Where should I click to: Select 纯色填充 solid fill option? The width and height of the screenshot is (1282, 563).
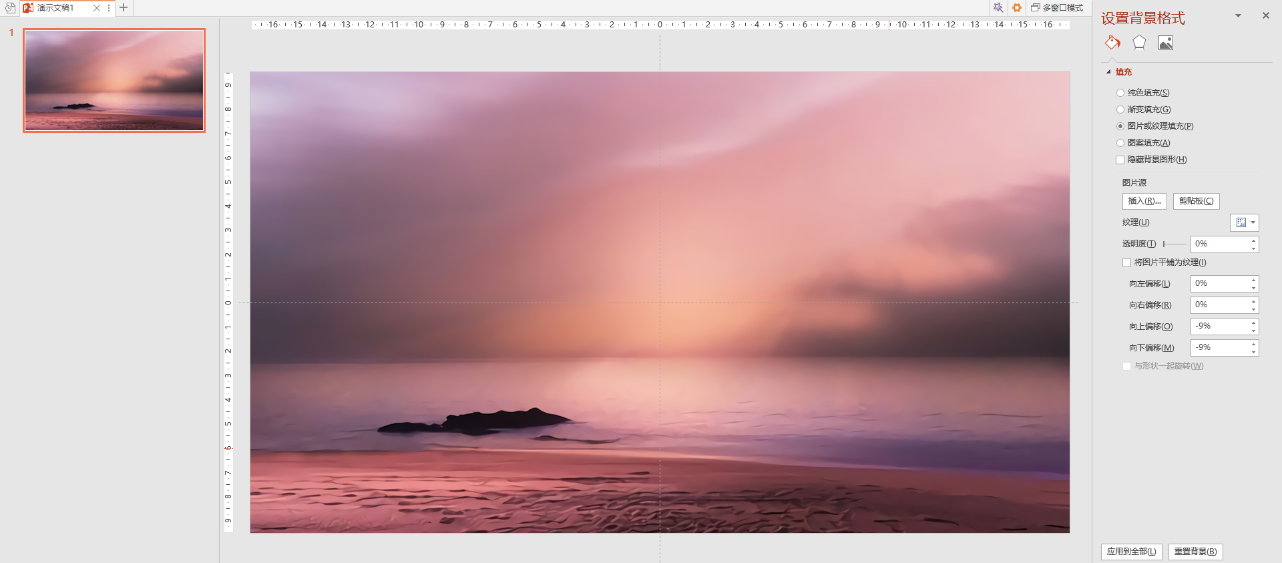coord(1120,93)
